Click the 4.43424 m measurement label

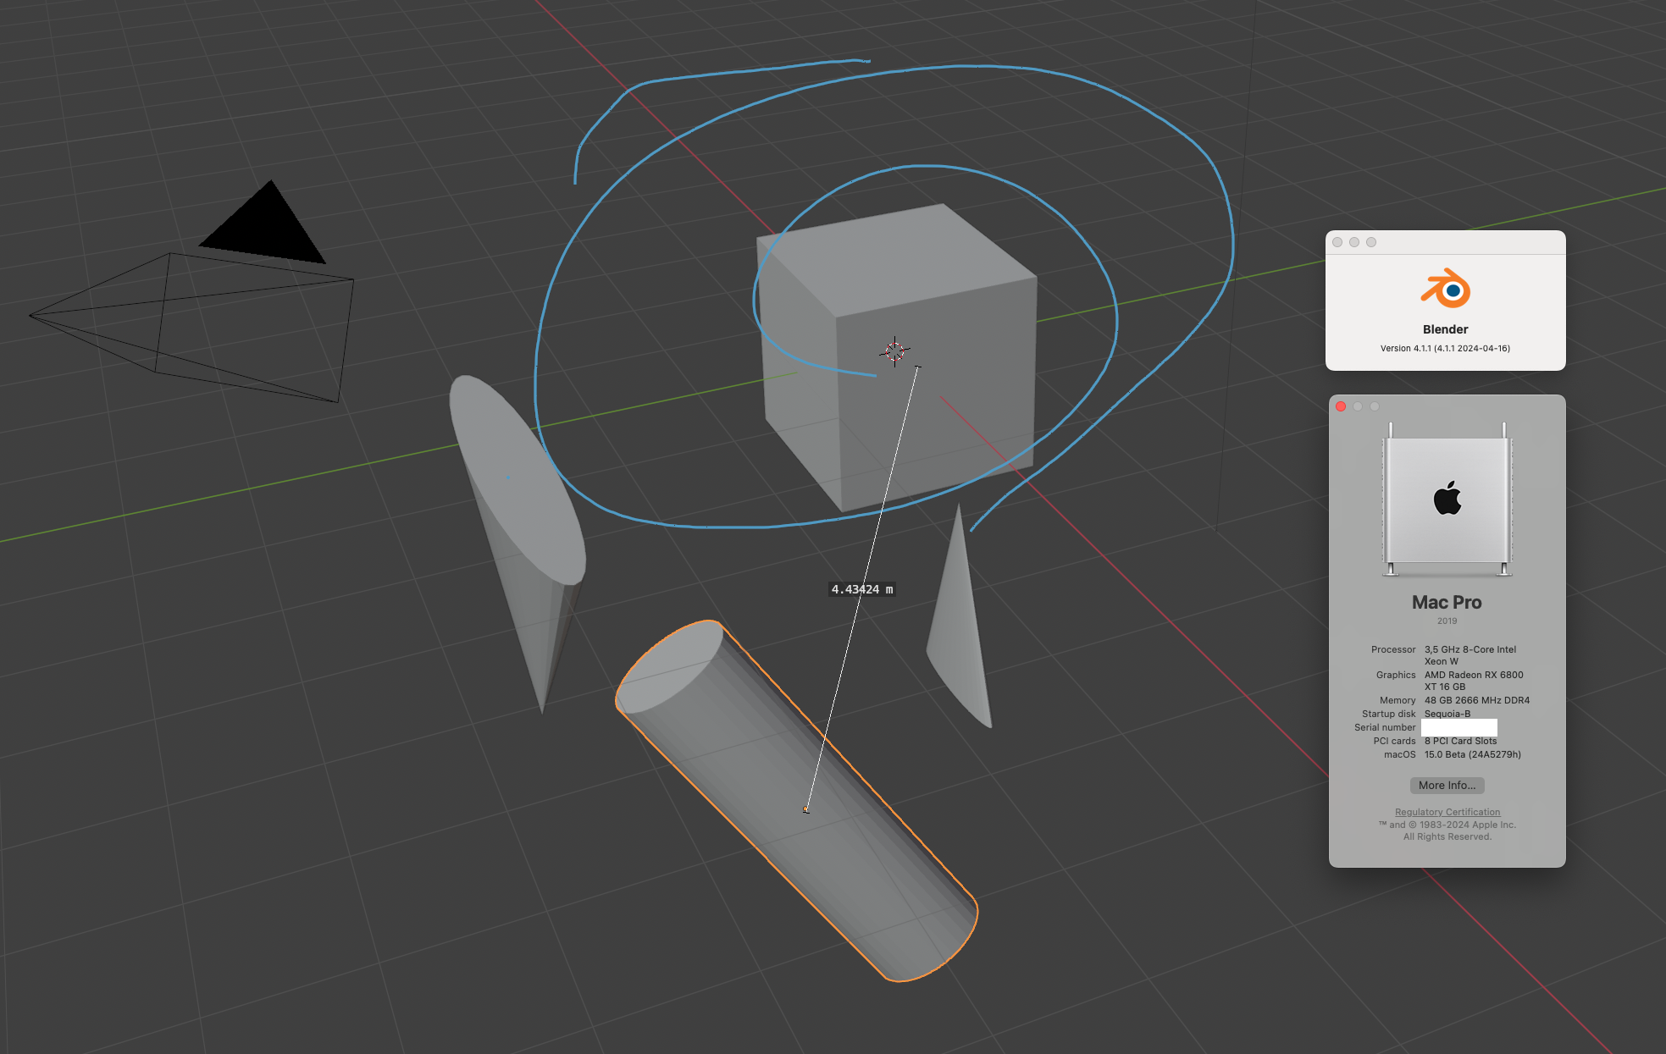click(861, 589)
